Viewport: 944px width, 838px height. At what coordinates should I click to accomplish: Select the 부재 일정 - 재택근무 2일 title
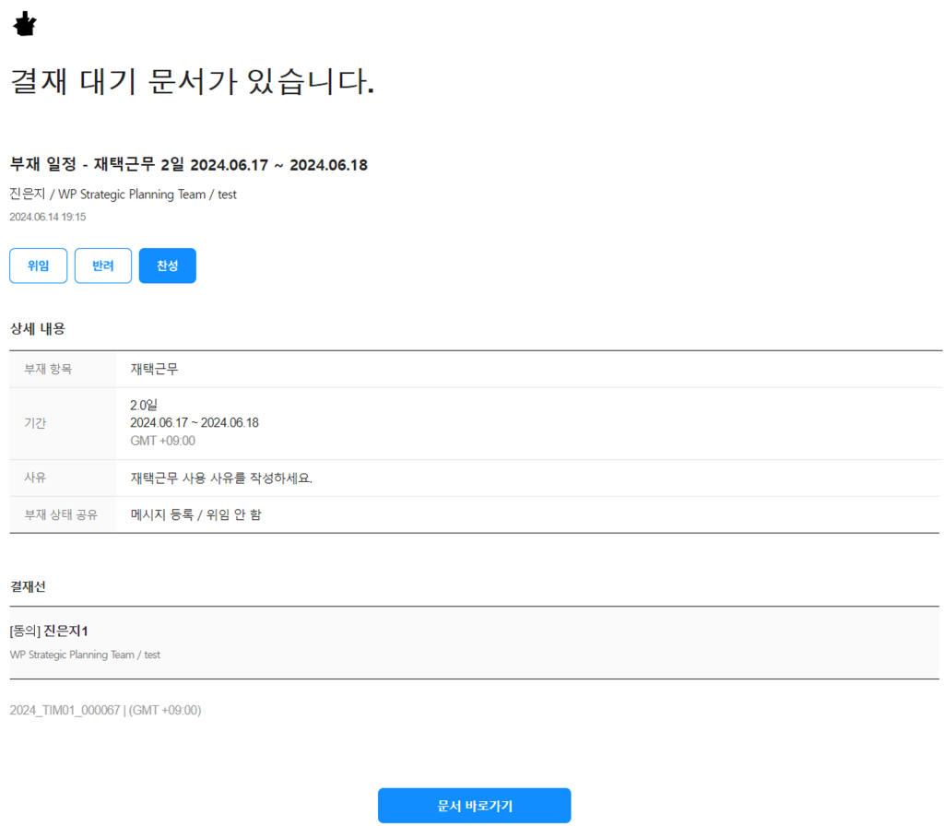[188, 165]
